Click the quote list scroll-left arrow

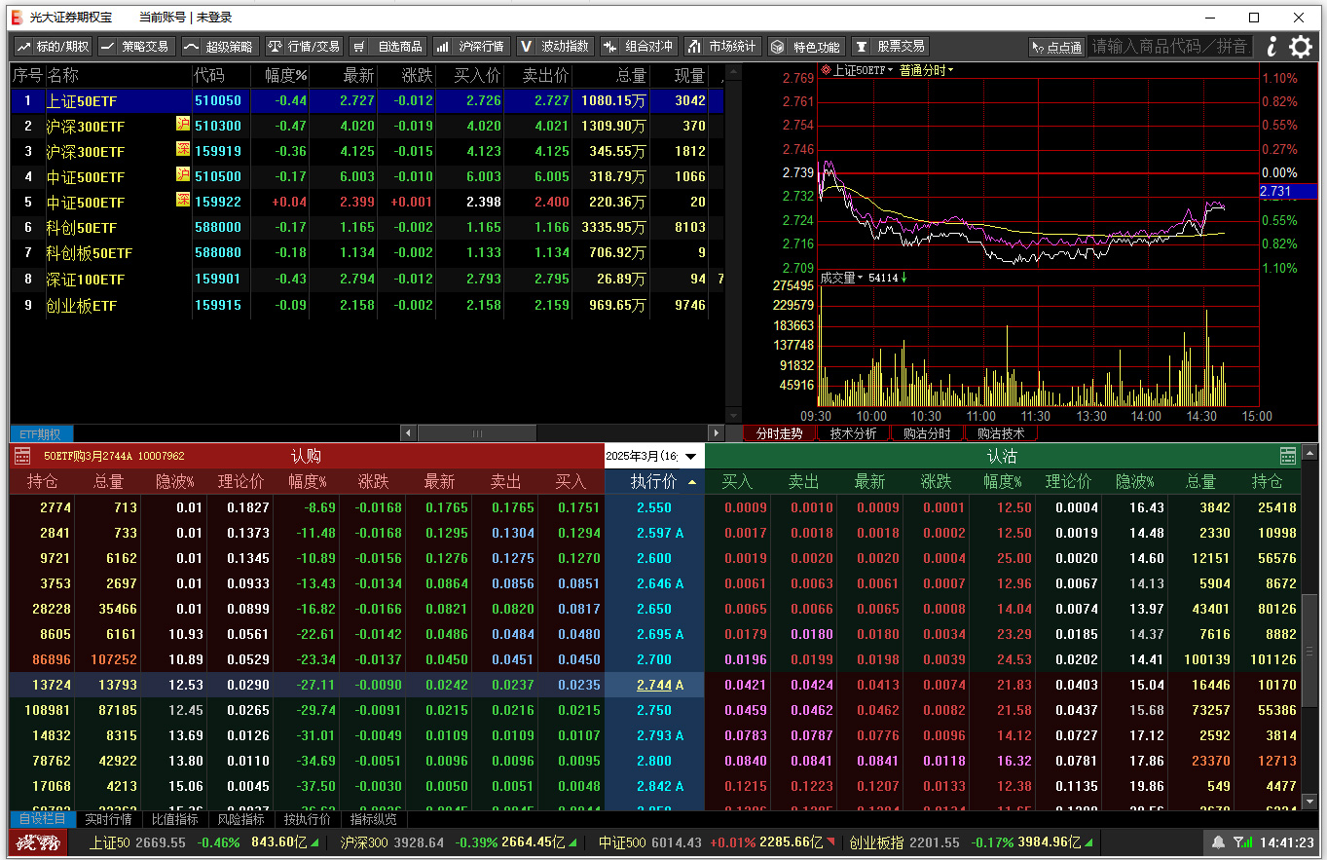point(408,433)
